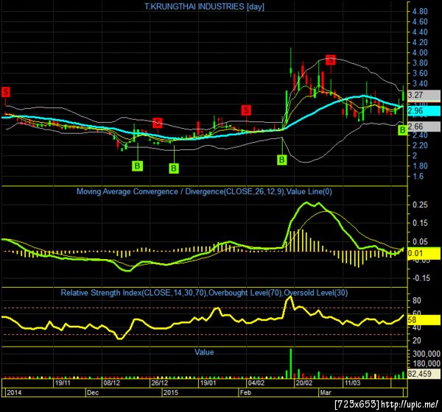Click the 3.60 price axis value
Image resolution: width=442 pixels, height=412 pixels.
(x=420, y=74)
